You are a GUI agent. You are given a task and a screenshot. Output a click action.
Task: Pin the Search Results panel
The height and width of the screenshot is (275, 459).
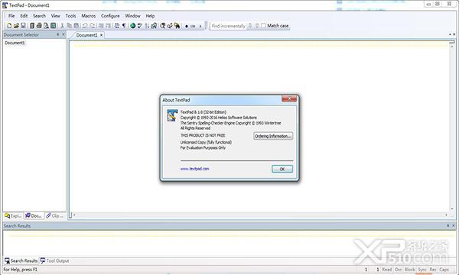coord(448,225)
